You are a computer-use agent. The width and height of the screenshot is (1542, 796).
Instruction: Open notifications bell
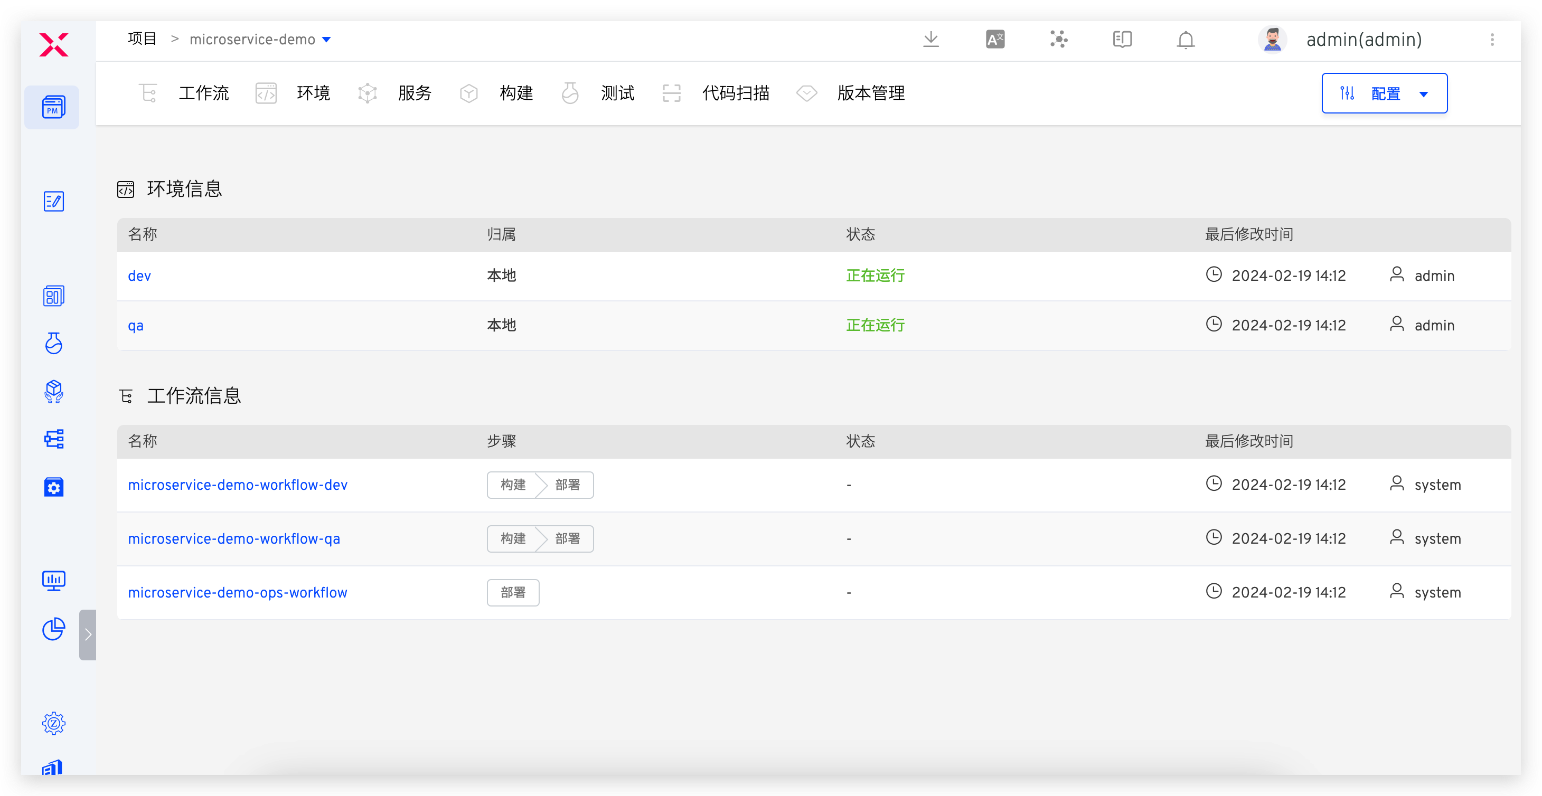click(1185, 40)
